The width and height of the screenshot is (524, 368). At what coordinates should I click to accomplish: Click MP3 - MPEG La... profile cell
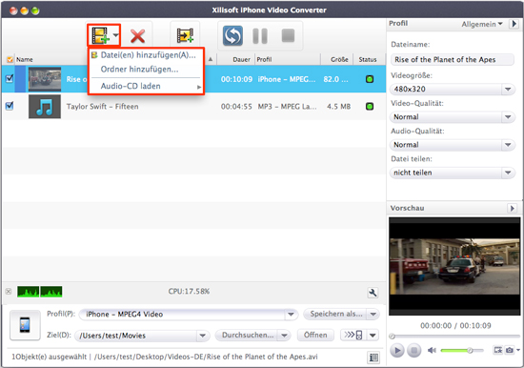pos(287,107)
